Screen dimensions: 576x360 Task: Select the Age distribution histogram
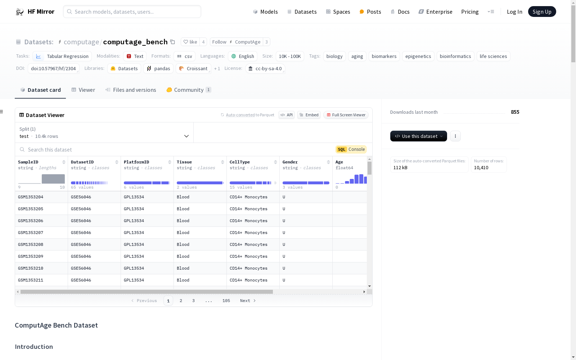coord(351,179)
